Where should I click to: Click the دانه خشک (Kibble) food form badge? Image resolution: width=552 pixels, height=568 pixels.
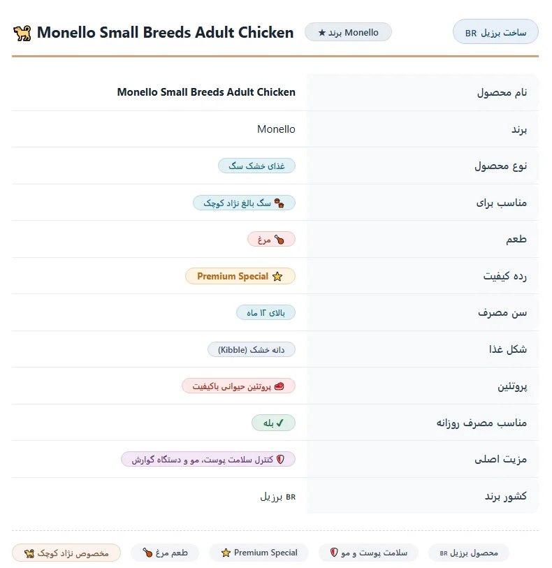coord(252,349)
